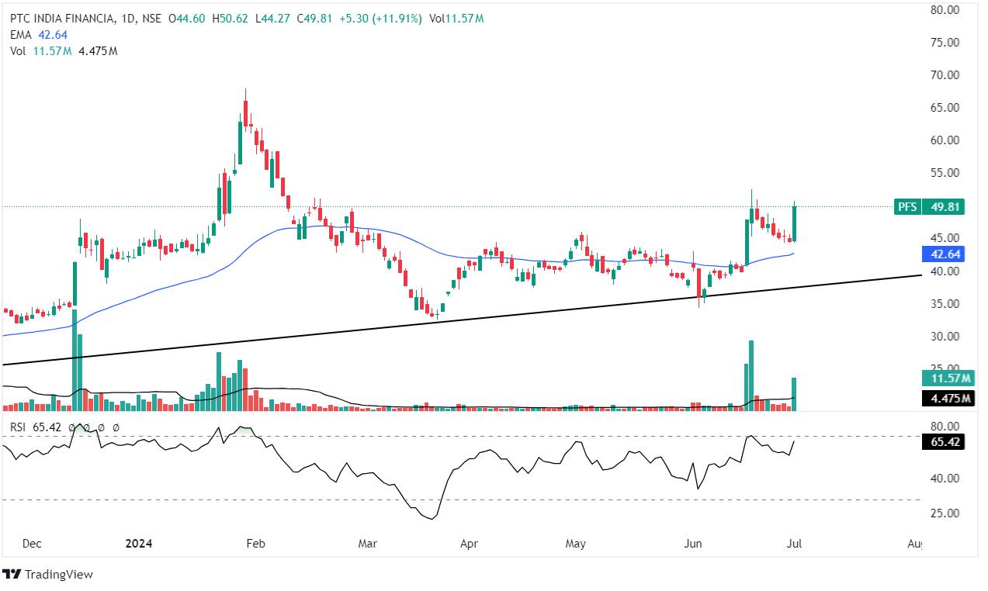Click the green 49.81 last price label
Screen dimensions: 988x591
(x=945, y=206)
